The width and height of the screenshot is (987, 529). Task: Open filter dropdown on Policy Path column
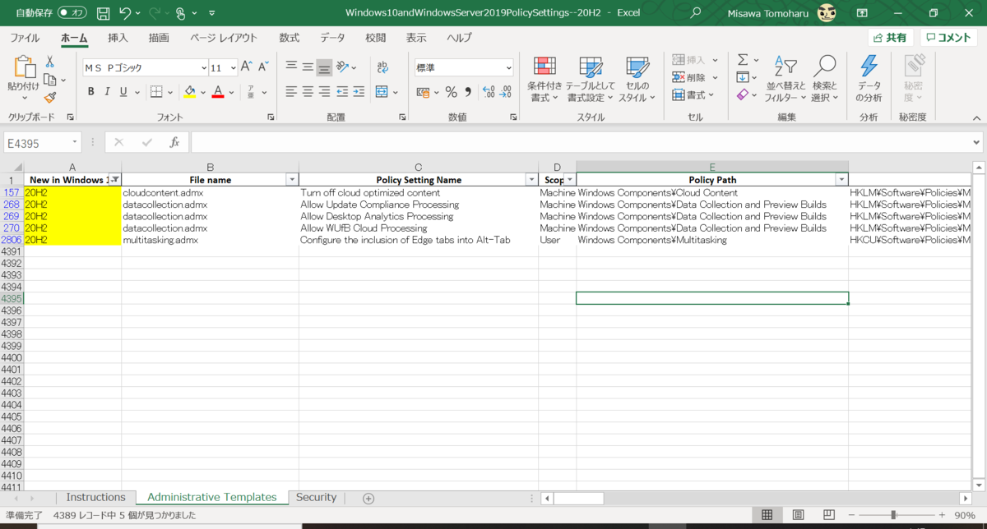pos(841,180)
